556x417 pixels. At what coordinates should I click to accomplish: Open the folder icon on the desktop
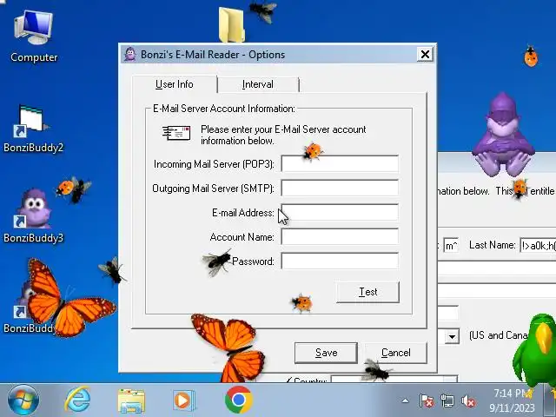[232, 25]
